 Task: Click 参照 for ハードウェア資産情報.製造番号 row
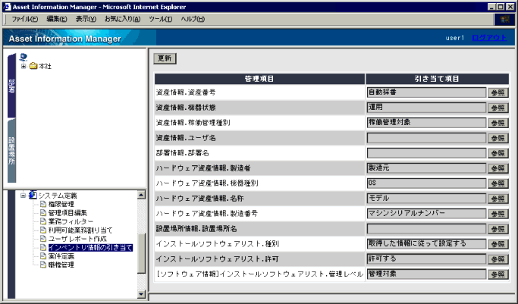point(498,214)
